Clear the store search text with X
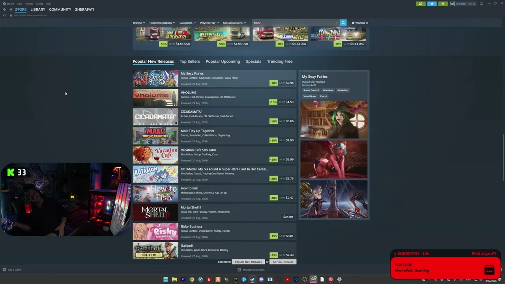Screen dimensions: 505x284 click(x=336, y=23)
